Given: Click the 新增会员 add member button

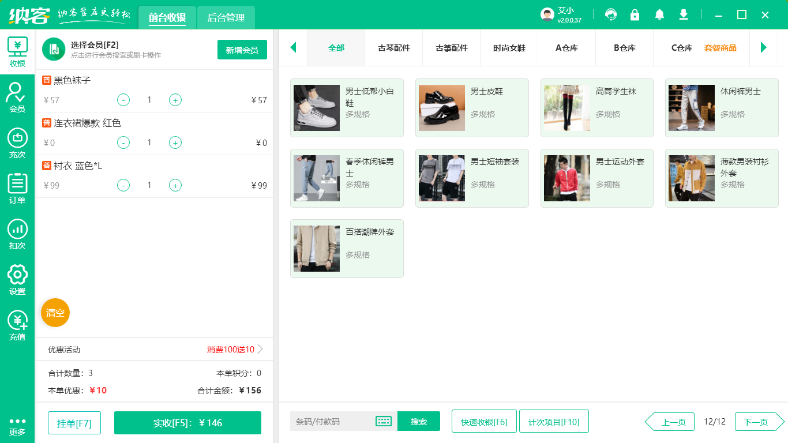Looking at the screenshot, I should [x=242, y=50].
